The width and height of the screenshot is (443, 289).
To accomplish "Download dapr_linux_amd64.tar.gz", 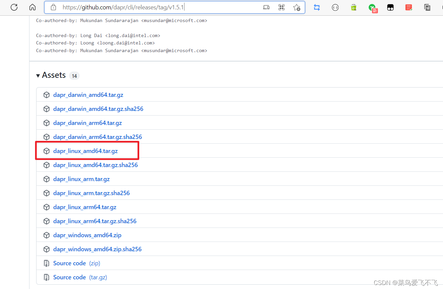I will (x=85, y=151).
